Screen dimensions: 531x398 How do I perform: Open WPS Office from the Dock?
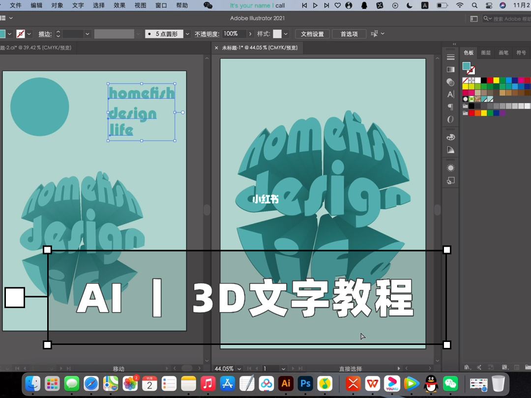(373, 383)
